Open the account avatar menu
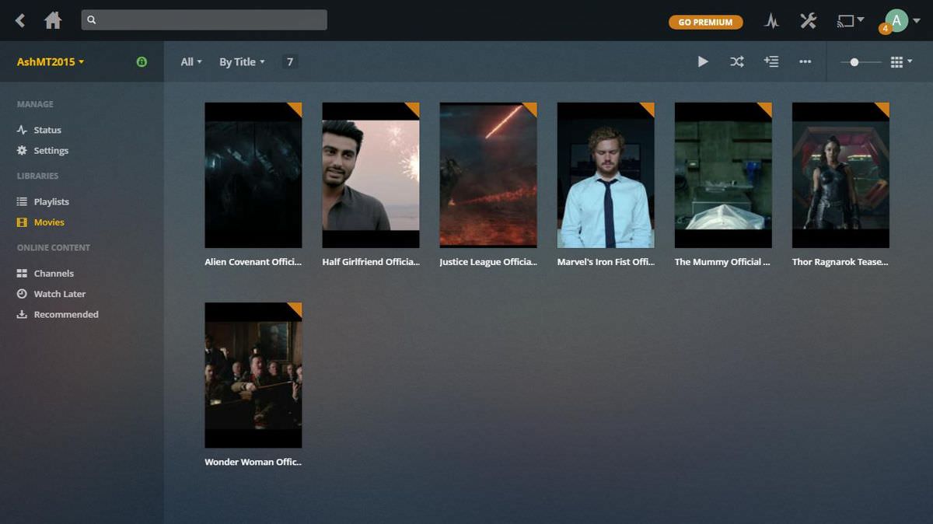 click(902, 21)
